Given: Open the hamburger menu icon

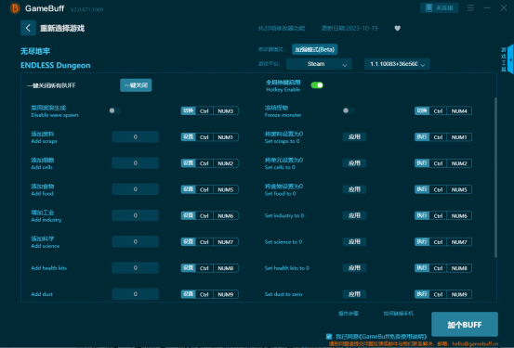Looking at the screenshot, I should [x=470, y=7].
